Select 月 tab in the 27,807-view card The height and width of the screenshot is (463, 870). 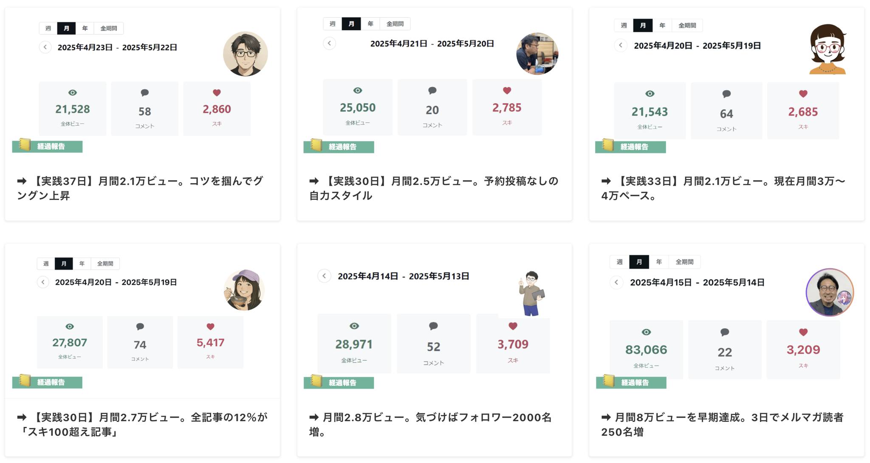pos(64,264)
